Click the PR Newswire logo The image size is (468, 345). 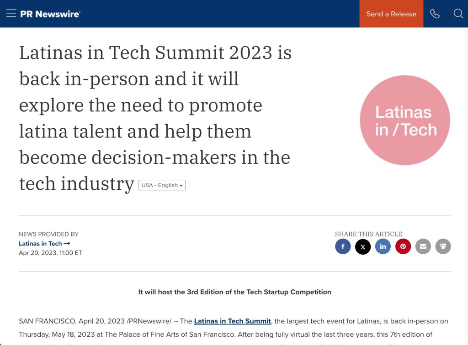click(50, 14)
